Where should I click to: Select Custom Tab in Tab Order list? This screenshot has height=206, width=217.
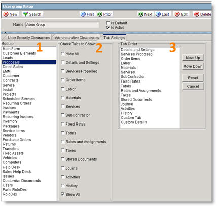(150, 118)
